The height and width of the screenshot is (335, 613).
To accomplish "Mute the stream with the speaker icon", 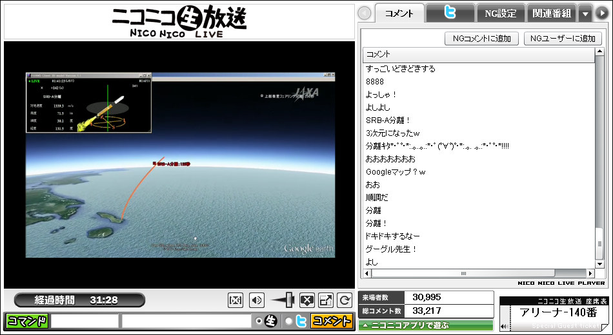I will (256, 300).
